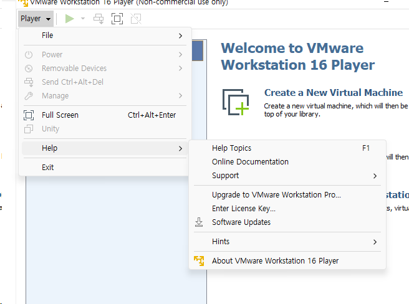The height and width of the screenshot is (304, 409).
Task: Click the Manage wrench icon
Action: tap(29, 96)
